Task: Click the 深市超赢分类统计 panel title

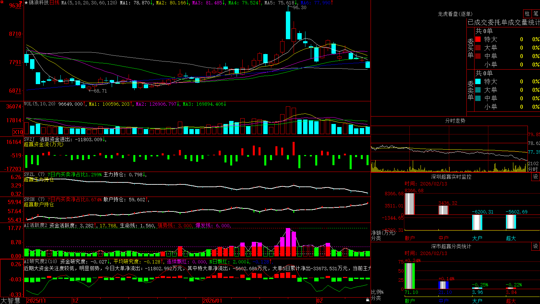Action: 451,246
